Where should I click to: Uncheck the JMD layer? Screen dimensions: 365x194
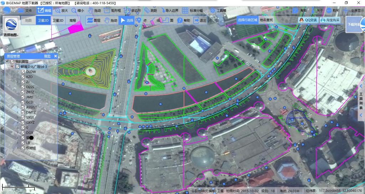tap(23, 97)
